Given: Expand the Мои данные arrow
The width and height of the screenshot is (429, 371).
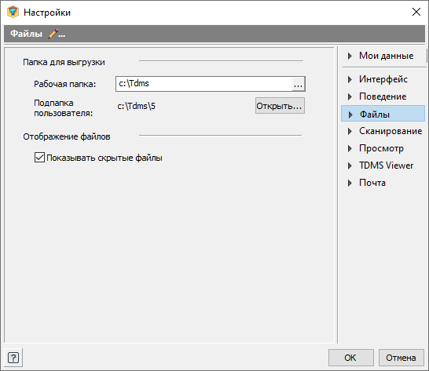Looking at the screenshot, I should [350, 56].
